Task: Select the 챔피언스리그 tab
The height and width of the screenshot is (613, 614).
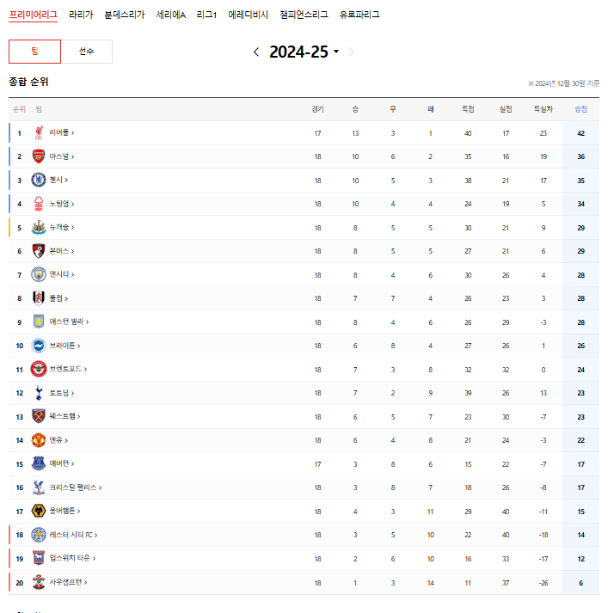Action: 304,15
